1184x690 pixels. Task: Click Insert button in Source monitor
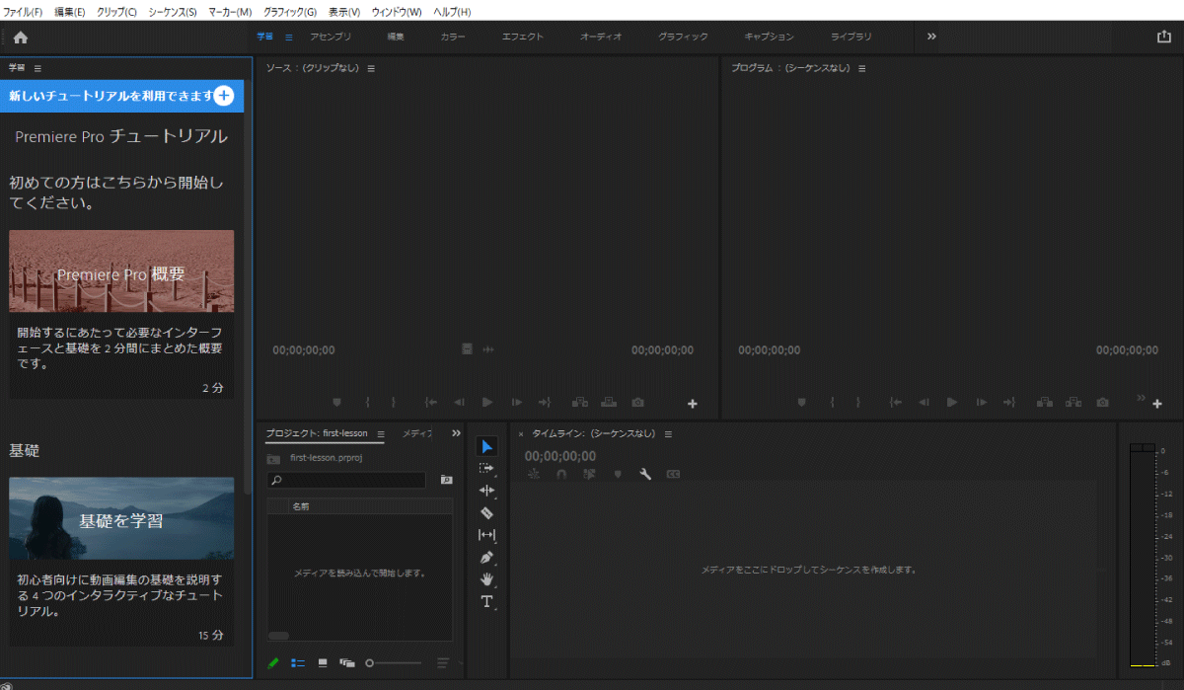point(579,403)
